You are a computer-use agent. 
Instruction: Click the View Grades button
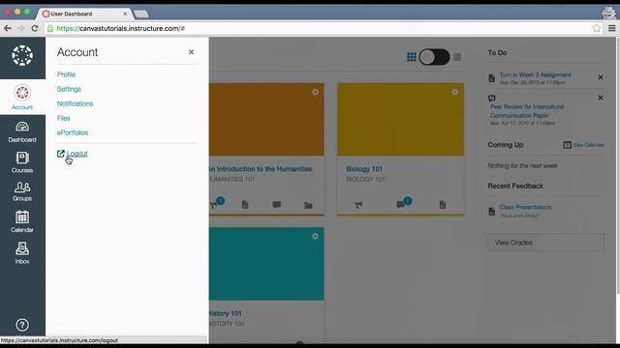pyautogui.click(x=545, y=243)
